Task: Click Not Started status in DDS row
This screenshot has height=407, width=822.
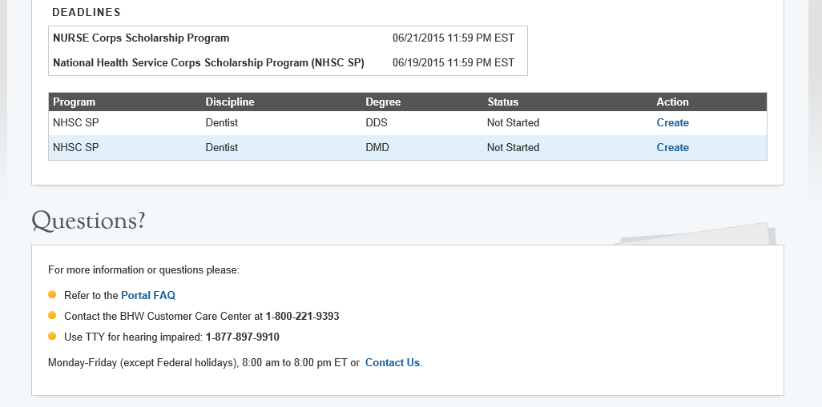Action: pos(513,123)
